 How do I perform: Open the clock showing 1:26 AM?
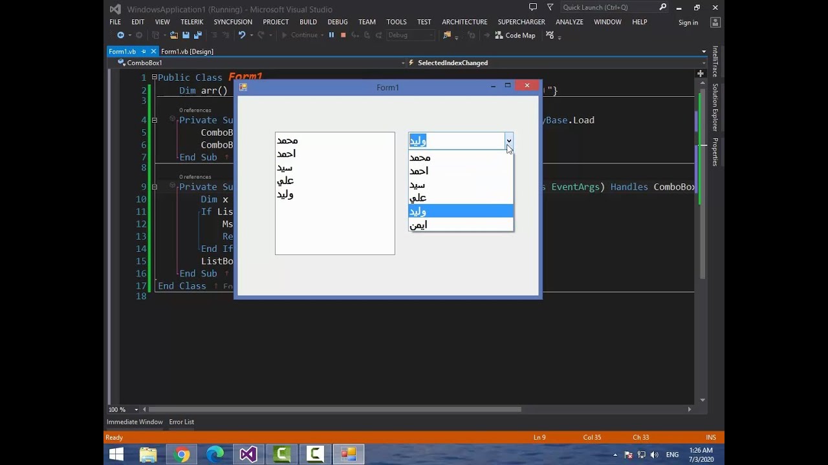coord(701,455)
